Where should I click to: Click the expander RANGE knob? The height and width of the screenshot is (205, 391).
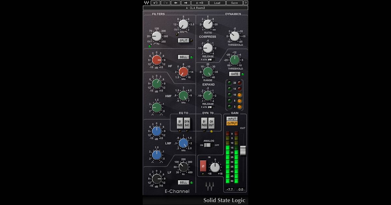pyautogui.click(x=208, y=72)
